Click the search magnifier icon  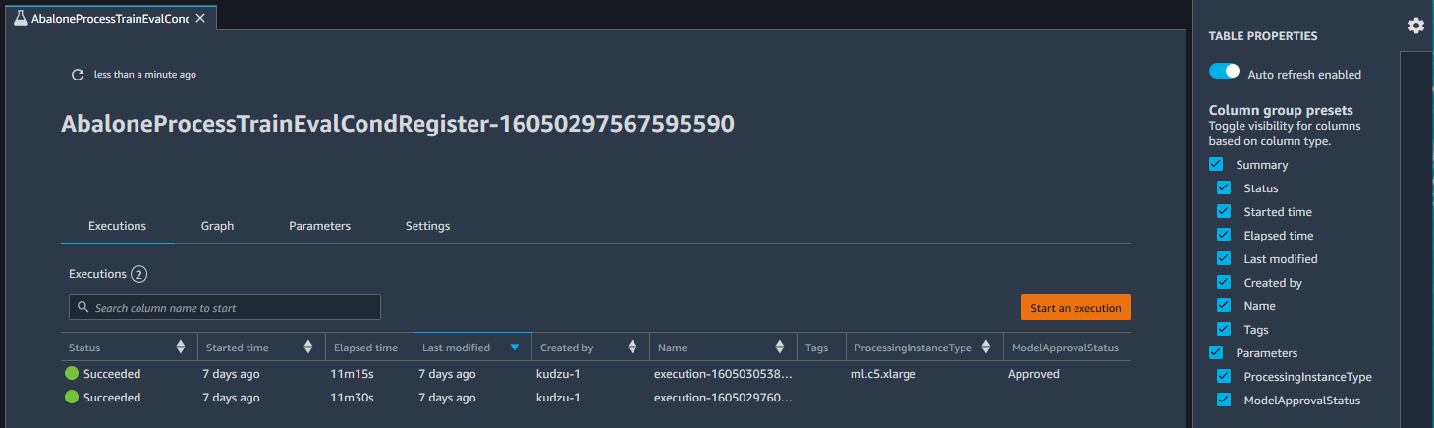[x=82, y=308]
